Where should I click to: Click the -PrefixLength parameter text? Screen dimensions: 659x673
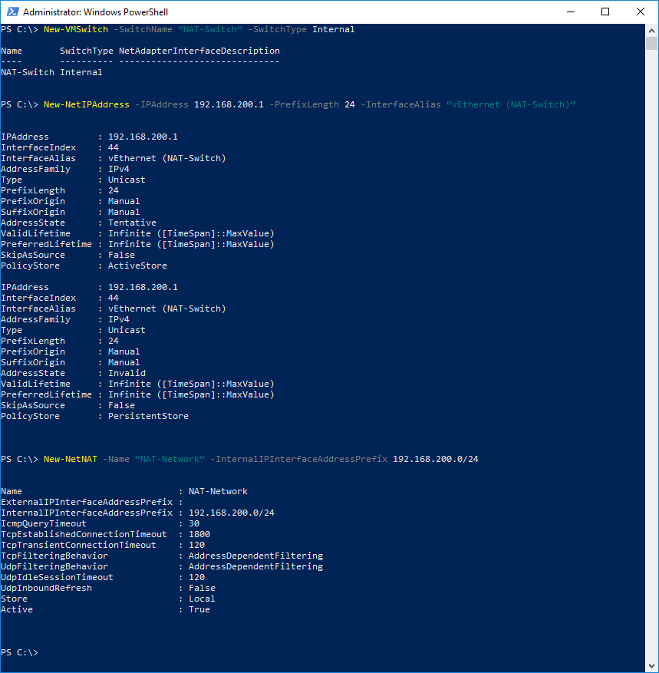pyautogui.click(x=305, y=104)
